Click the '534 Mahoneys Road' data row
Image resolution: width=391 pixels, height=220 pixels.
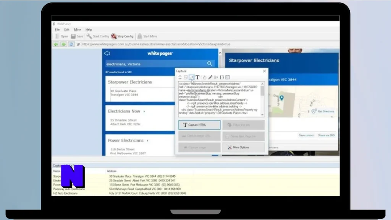pos(195,189)
